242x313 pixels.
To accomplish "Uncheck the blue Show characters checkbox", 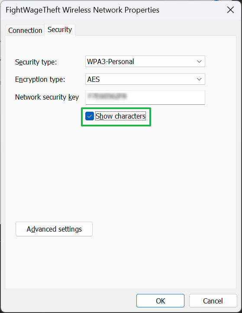I will tap(90, 116).
